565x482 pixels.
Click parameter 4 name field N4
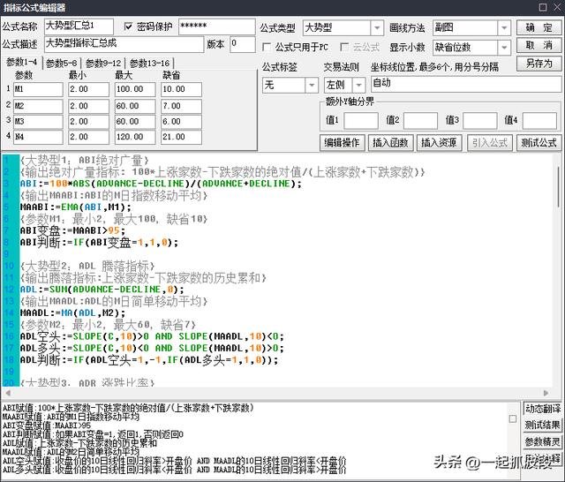(38, 137)
